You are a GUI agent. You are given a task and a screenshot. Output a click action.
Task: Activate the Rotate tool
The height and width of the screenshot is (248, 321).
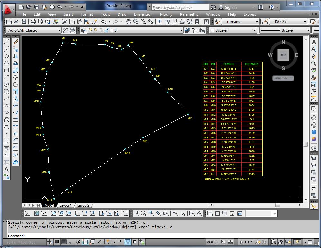15,84
